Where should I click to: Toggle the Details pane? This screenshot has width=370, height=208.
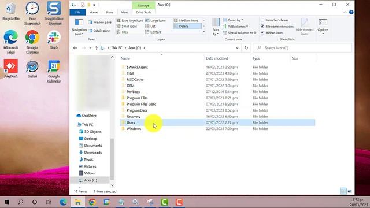pyautogui.click(x=99, y=31)
